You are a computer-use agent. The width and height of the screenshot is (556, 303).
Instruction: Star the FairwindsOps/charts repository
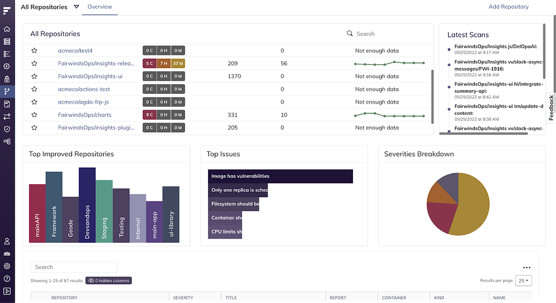coord(34,115)
